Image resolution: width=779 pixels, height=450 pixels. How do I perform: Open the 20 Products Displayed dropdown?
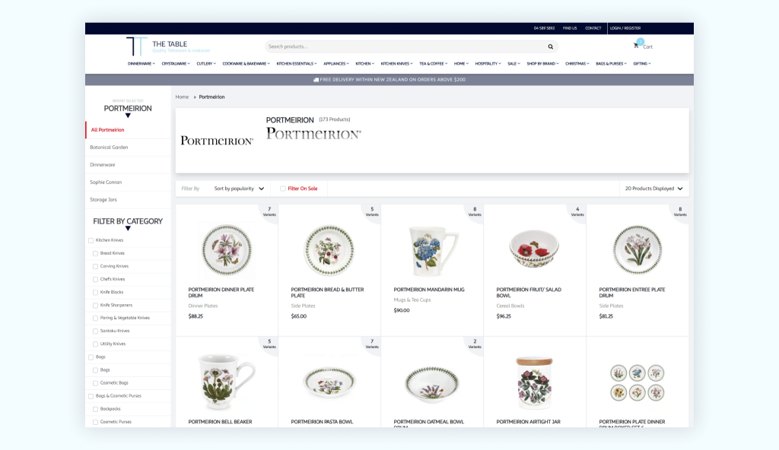tap(653, 189)
